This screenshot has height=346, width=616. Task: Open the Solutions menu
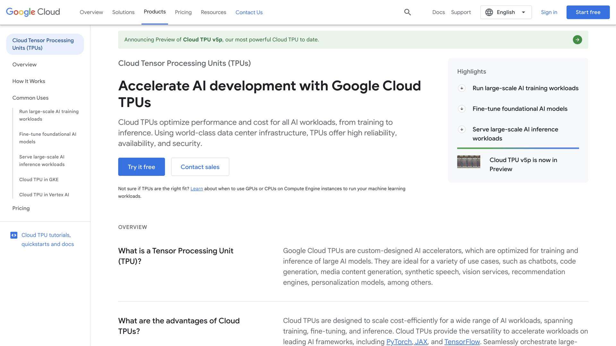coord(123,12)
